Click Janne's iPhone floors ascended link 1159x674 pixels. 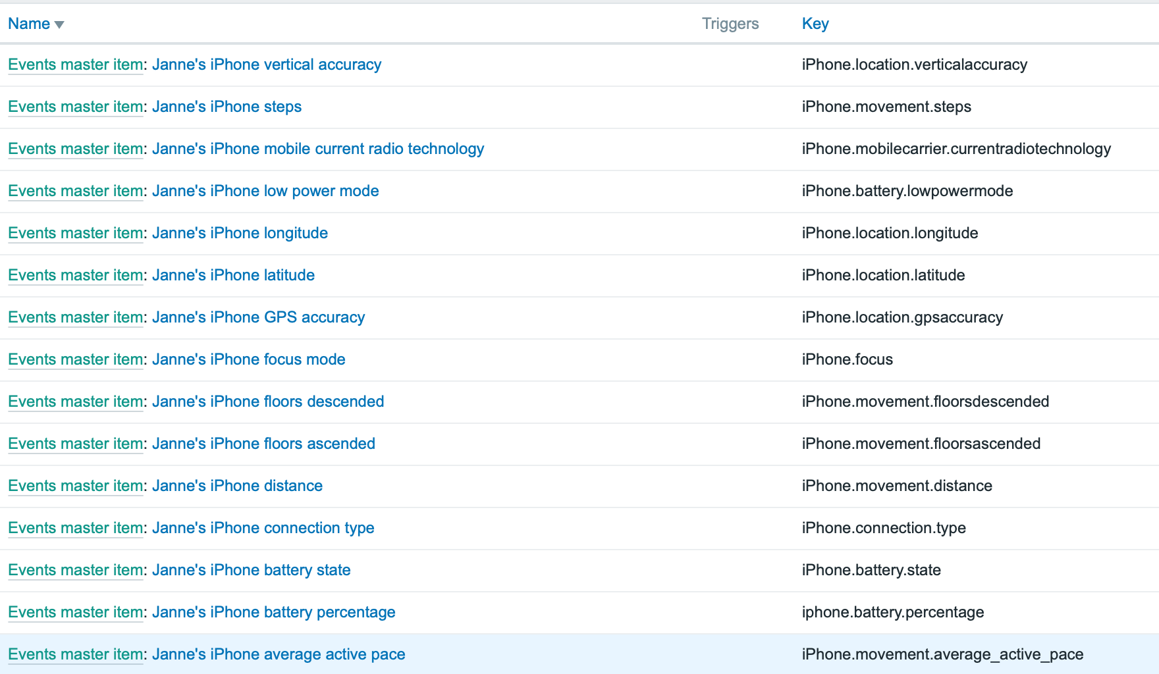pos(263,444)
